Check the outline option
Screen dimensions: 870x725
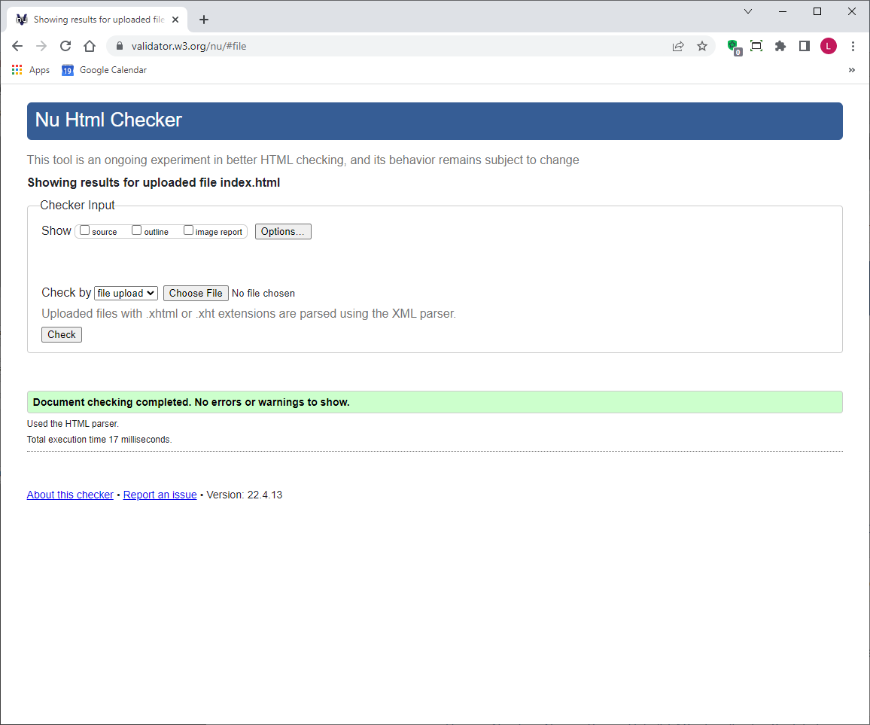click(x=136, y=230)
